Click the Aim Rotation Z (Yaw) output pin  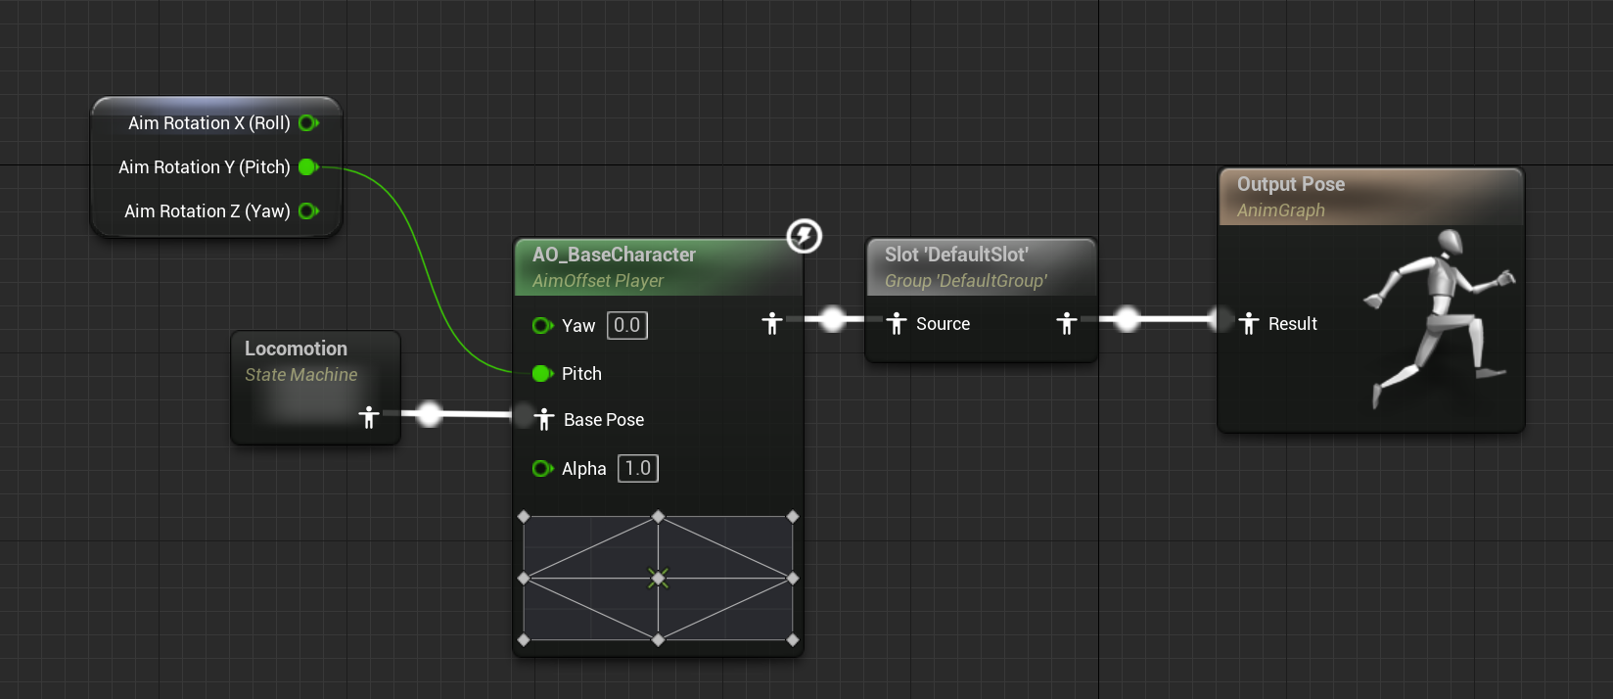click(308, 211)
